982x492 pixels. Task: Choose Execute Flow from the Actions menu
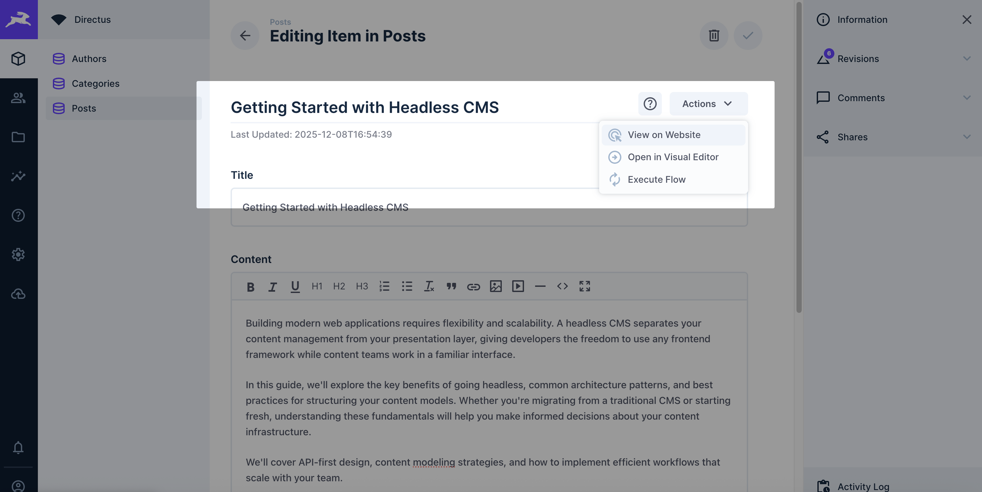656,179
